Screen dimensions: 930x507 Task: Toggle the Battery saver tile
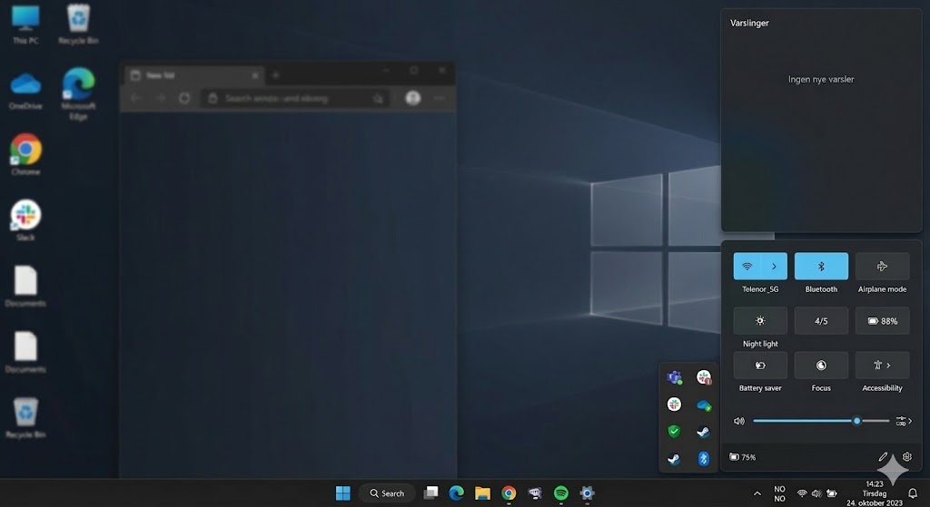760,366
